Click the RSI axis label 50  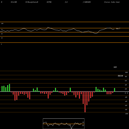(x=2, y=34)
